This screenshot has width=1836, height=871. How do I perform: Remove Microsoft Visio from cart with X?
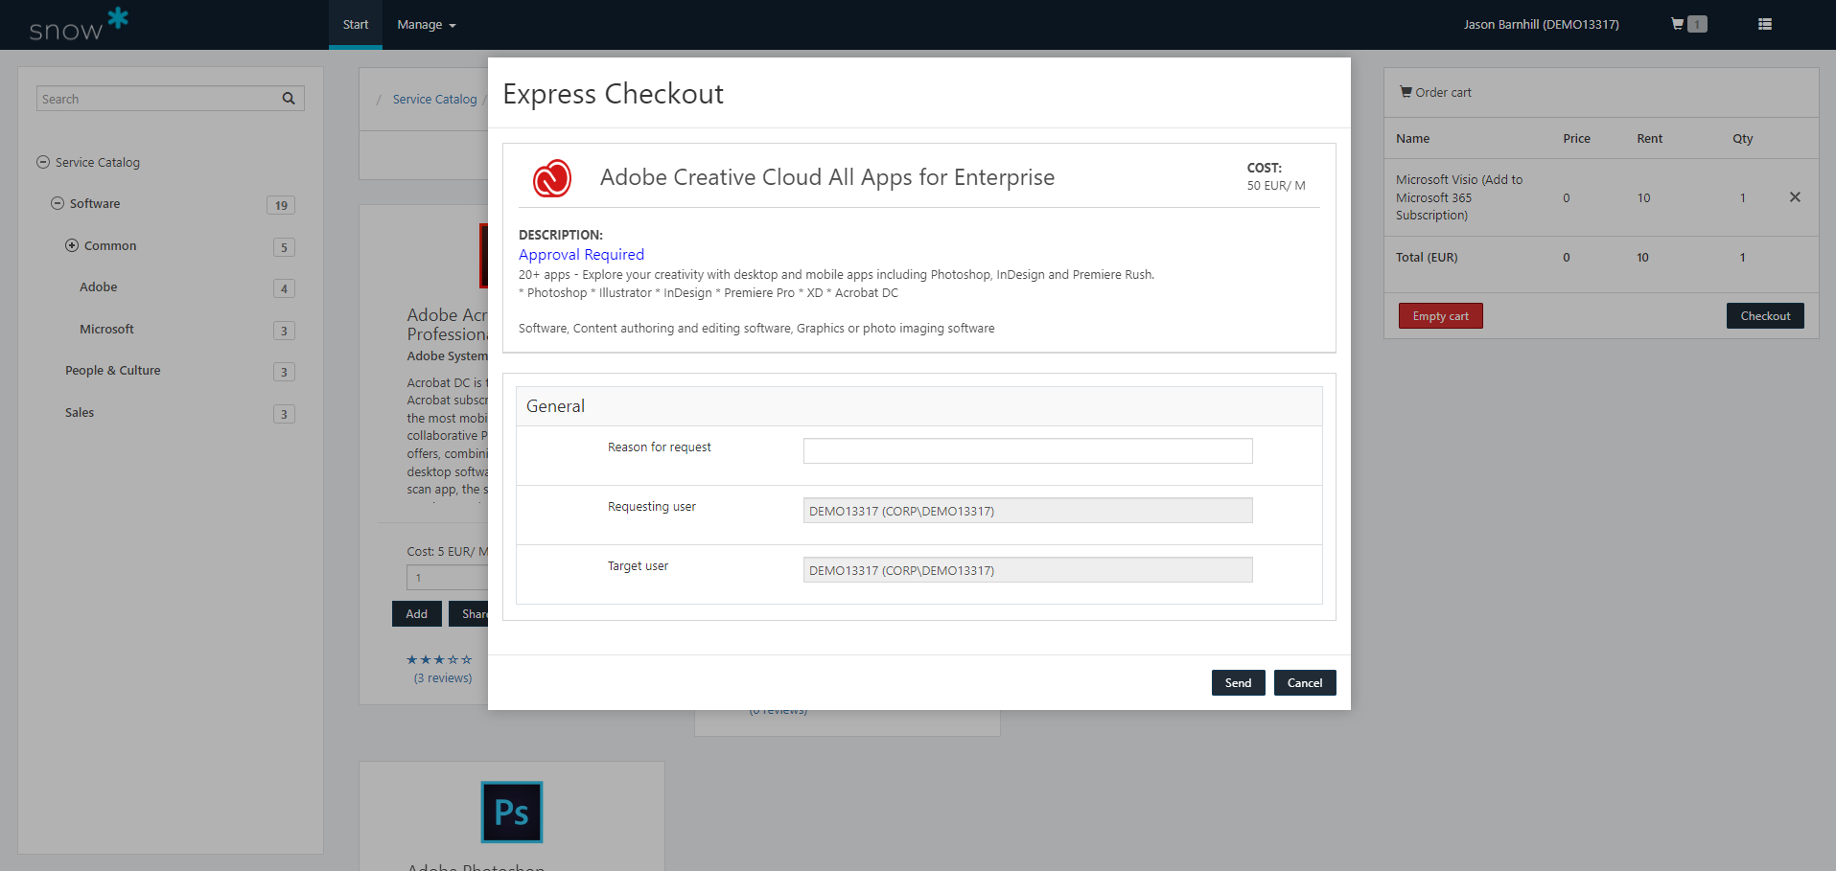[1795, 197]
